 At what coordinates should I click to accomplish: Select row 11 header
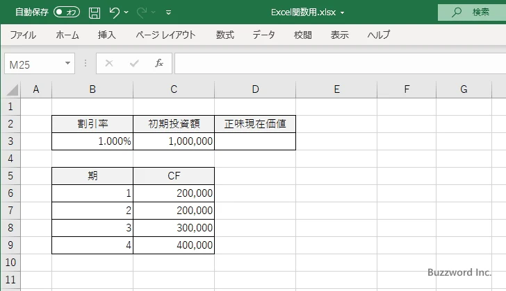coord(10,280)
